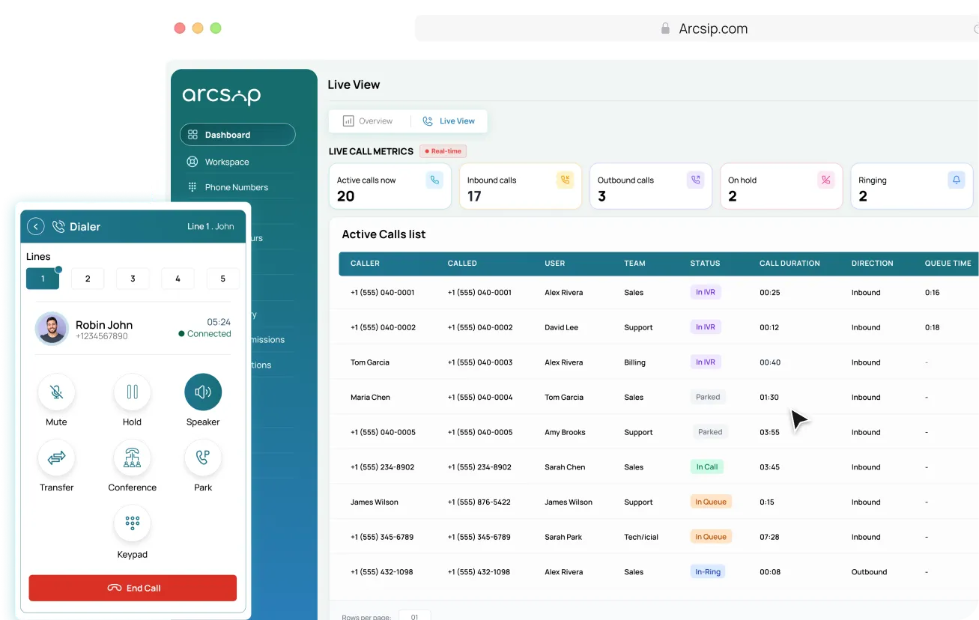Open Dashboard in the sidebar
The height and width of the screenshot is (620, 979).
tap(237, 135)
